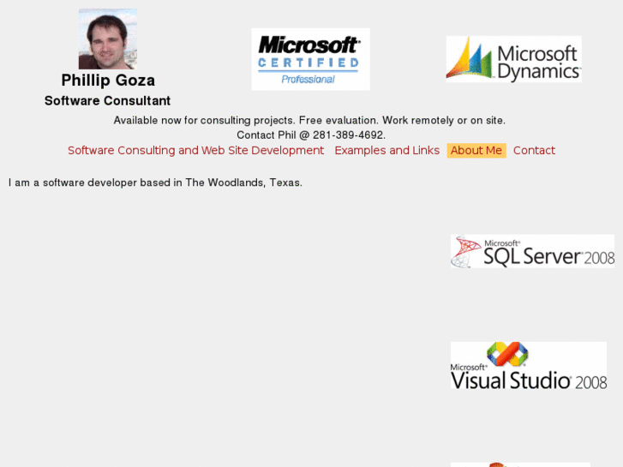Click the Software Consultant subtitle
This screenshot has width=623, height=467.
coord(108,101)
